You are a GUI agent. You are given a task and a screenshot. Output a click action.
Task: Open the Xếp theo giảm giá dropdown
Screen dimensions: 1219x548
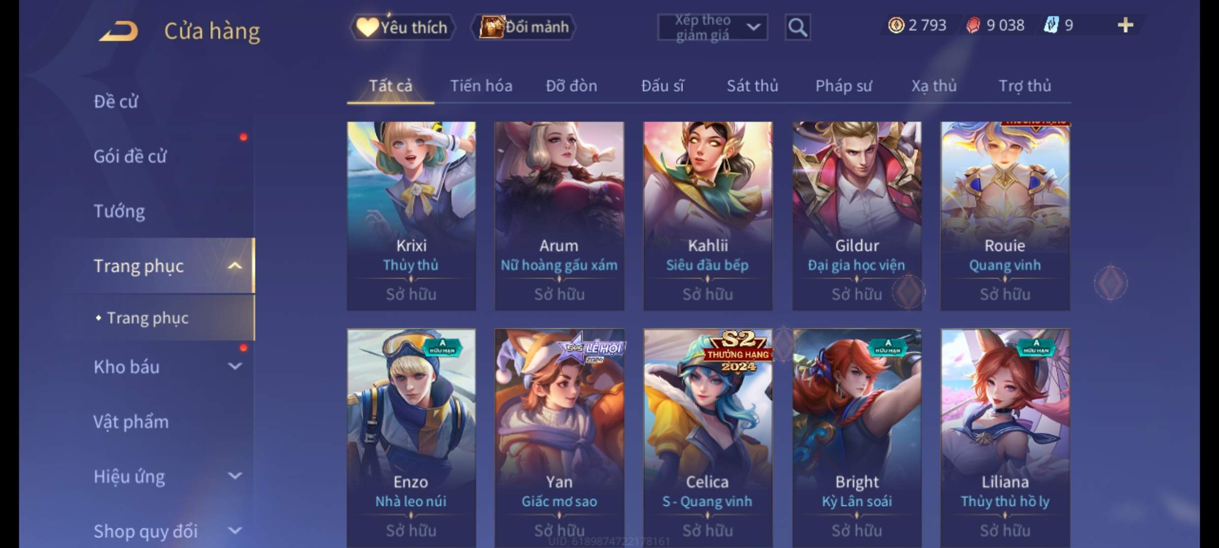(x=713, y=27)
